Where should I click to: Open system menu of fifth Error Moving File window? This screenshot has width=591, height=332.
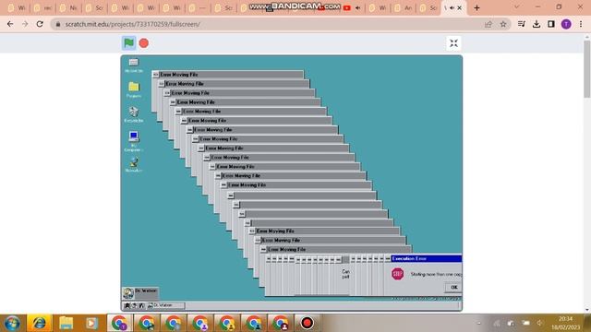click(178, 112)
